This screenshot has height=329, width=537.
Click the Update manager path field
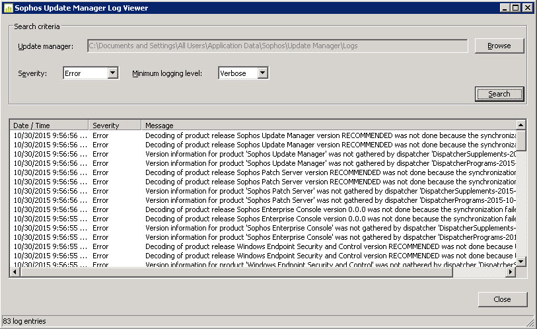tap(277, 46)
